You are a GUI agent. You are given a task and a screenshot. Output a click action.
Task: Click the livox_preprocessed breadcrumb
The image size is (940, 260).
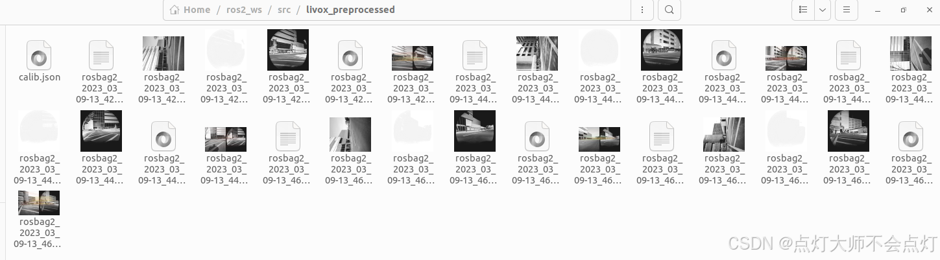pyautogui.click(x=350, y=10)
